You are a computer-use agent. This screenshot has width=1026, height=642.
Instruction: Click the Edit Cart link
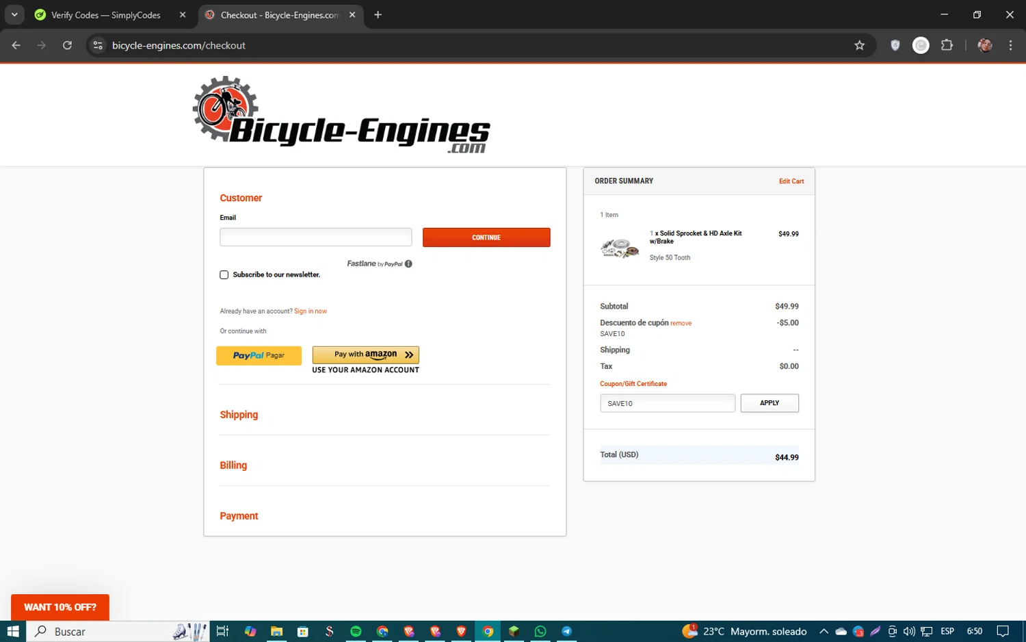pyautogui.click(x=791, y=181)
